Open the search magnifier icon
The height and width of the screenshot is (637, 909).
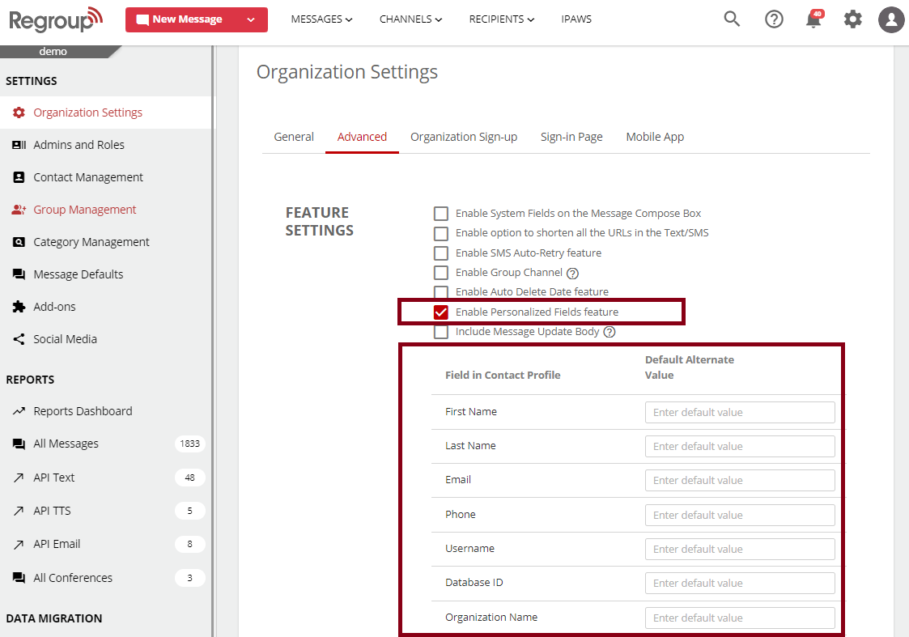[x=732, y=19]
